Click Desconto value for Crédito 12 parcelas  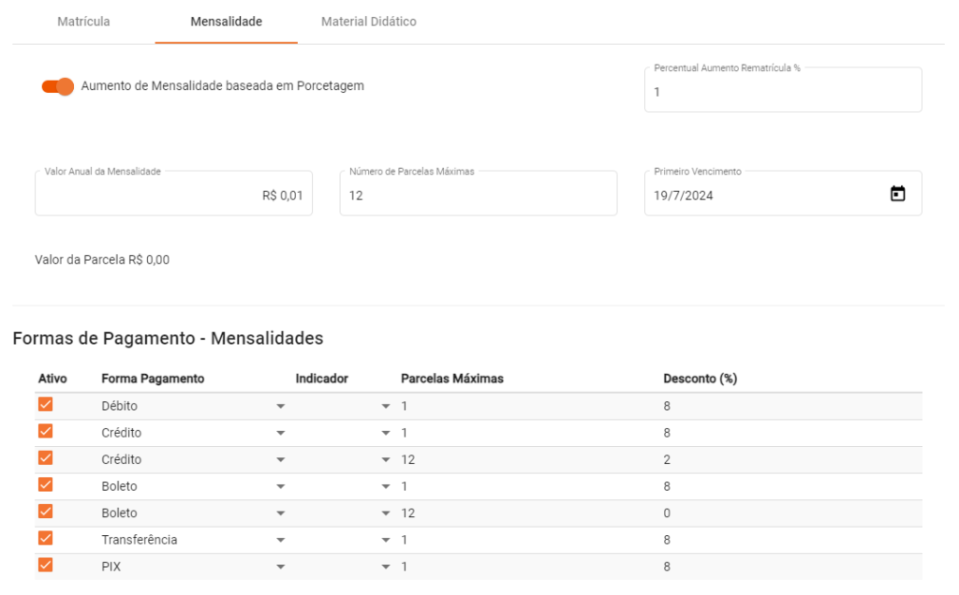(667, 460)
